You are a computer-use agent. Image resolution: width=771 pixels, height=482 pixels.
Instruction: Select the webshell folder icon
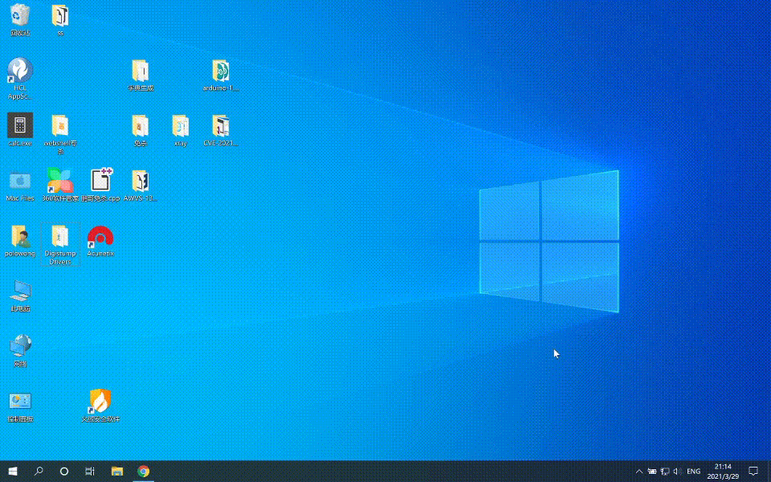[60, 134]
